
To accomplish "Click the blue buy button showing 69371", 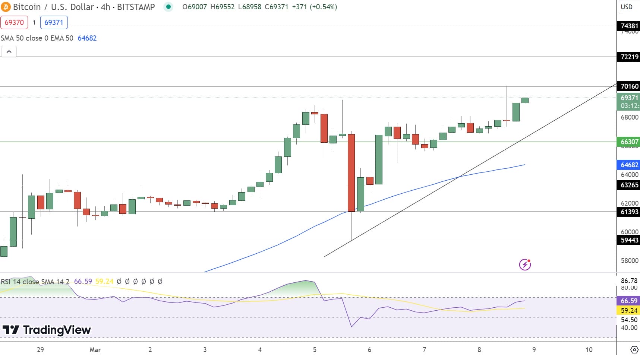I will coord(54,22).
